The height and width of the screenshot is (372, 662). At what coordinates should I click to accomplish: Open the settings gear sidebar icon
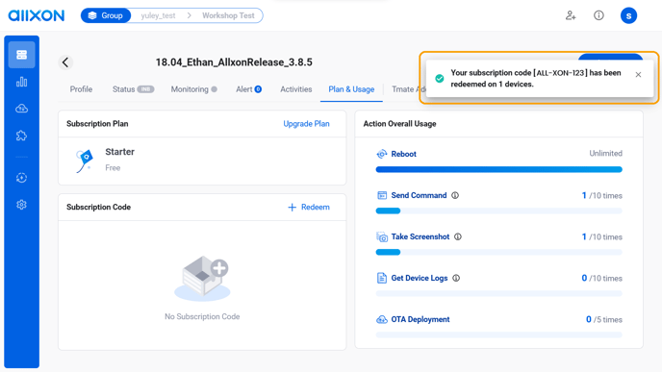tap(21, 205)
